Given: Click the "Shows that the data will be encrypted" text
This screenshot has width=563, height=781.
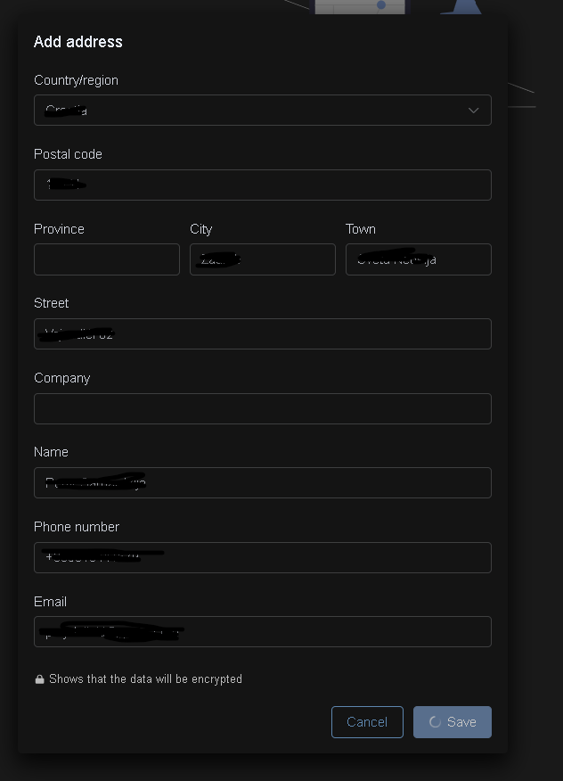Looking at the screenshot, I should coord(145,679).
